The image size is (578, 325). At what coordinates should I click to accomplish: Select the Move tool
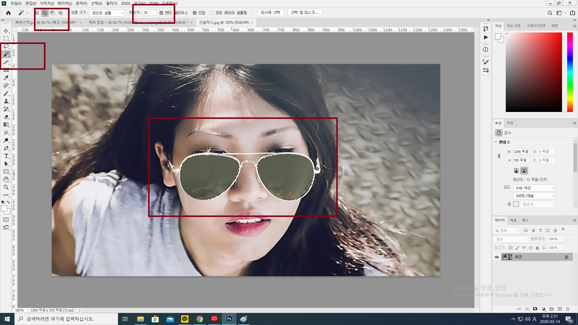click(x=6, y=31)
